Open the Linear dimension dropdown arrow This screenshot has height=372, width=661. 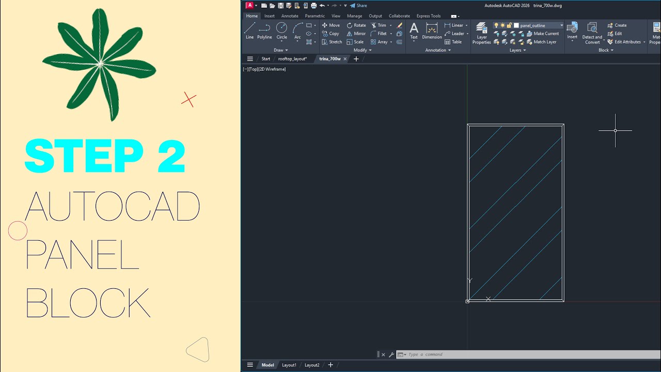point(466,25)
